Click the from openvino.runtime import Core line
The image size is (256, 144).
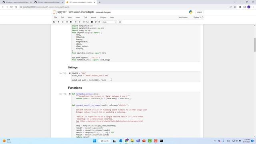tap(89, 53)
